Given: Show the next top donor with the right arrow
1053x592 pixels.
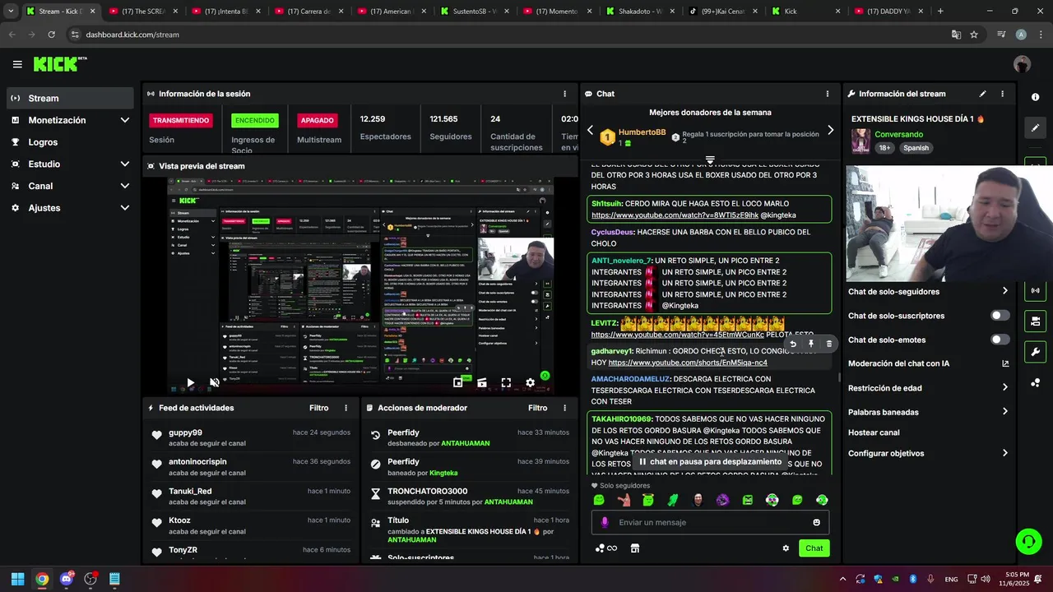Looking at the screenshot, I should (830, 130).
